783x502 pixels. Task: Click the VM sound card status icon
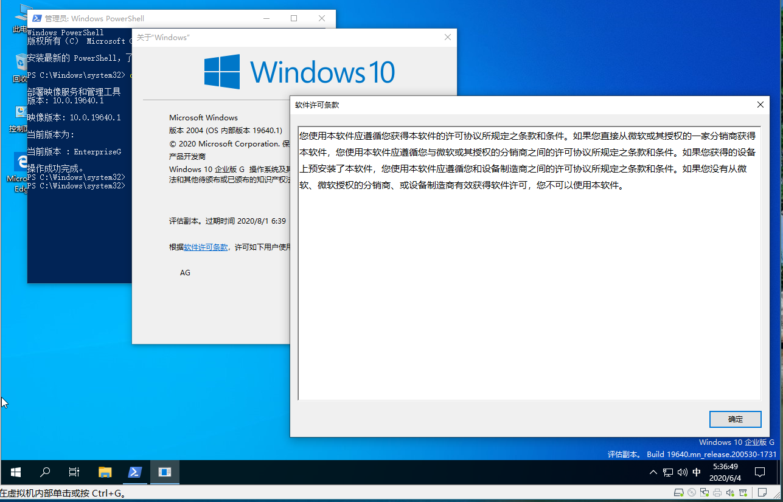coord(730,493)
